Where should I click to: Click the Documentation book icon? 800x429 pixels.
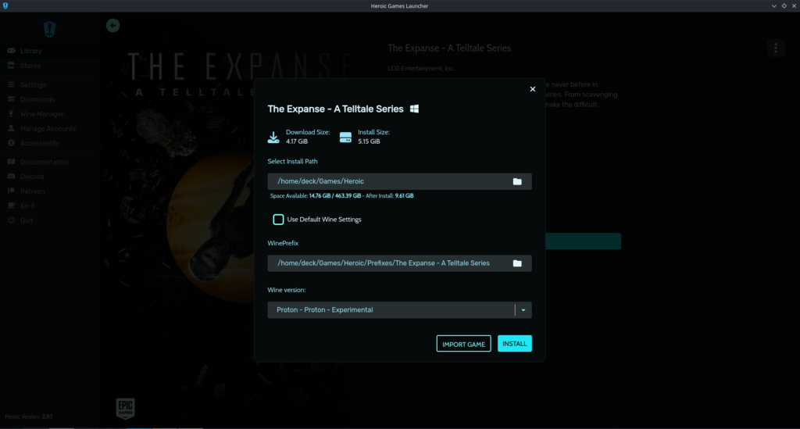pos(11,162)
